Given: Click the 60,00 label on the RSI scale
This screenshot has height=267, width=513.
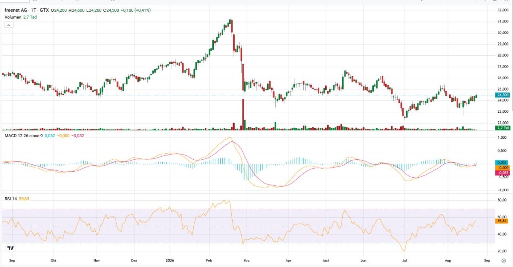Looking at the screenshot, I should [x=502, y=217].
